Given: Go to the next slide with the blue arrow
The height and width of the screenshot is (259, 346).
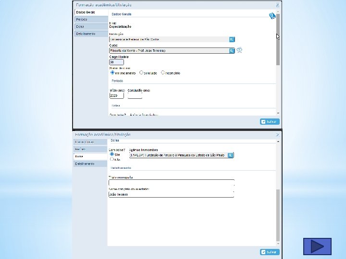Looking at the screenshot, I should [x=317, y=246].
